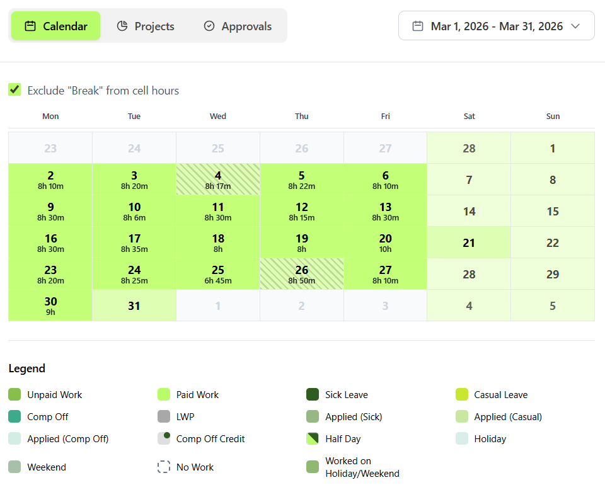Open the striped March 26 cell
The width and height of the screenshot is (605, 485).
(302, 274)
